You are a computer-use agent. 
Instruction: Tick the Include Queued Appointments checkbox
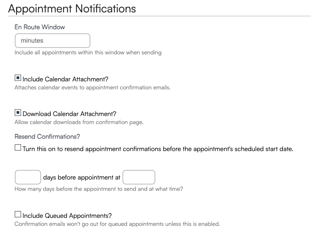18,215
